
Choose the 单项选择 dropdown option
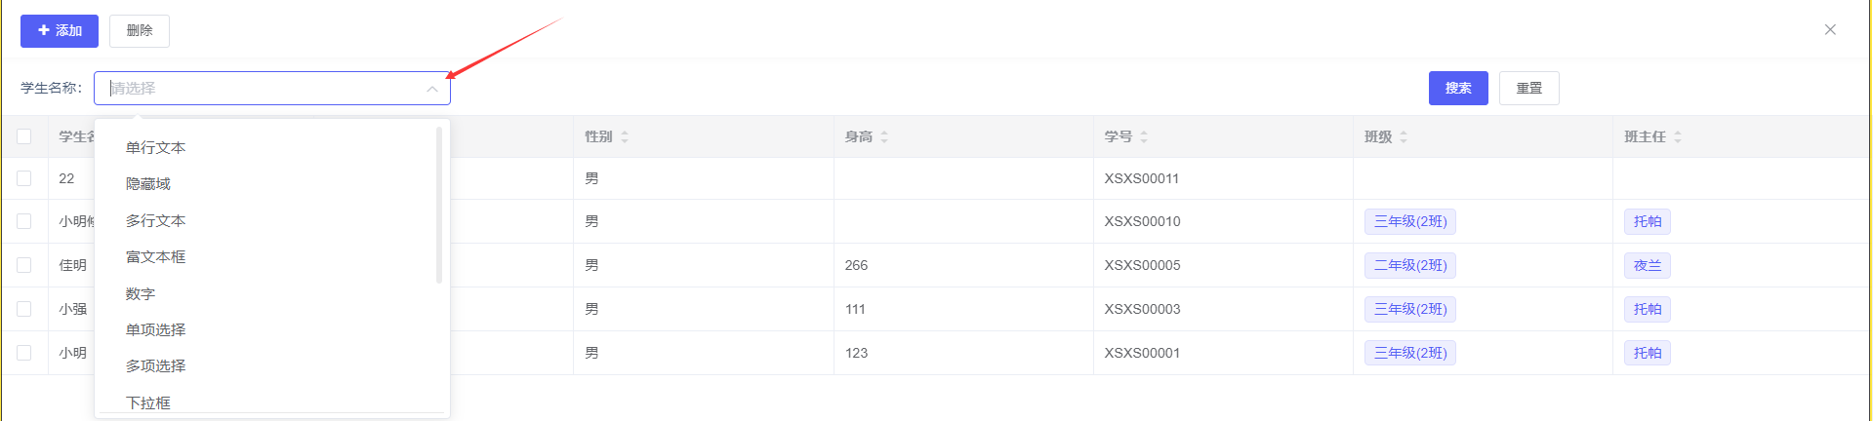[x=156, y=330]
